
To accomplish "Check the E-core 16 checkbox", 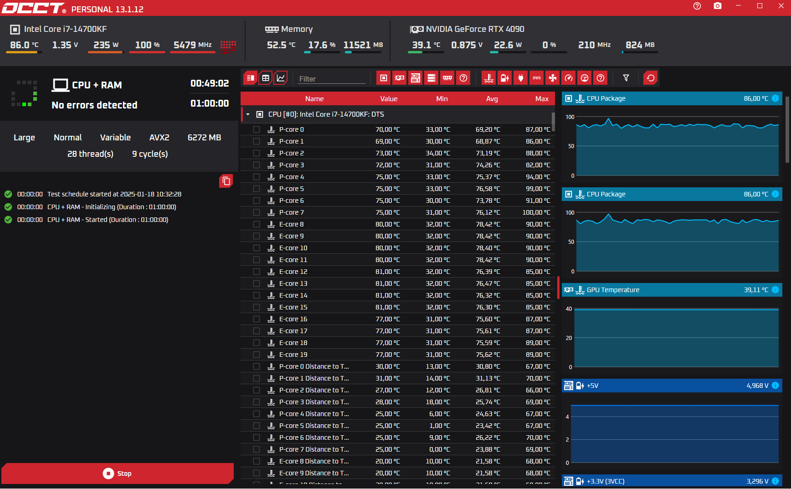I will (x=257, y=319).
